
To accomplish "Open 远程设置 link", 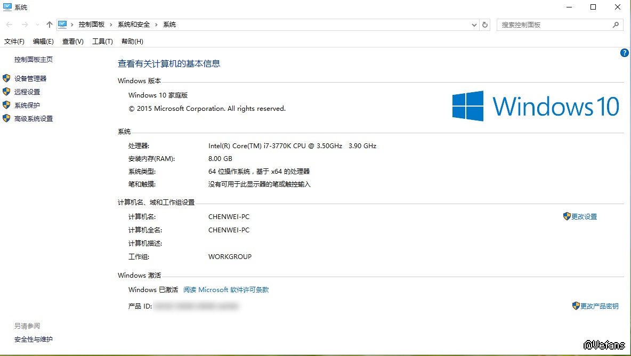I will pyautogui.click(x=27, y=92).
